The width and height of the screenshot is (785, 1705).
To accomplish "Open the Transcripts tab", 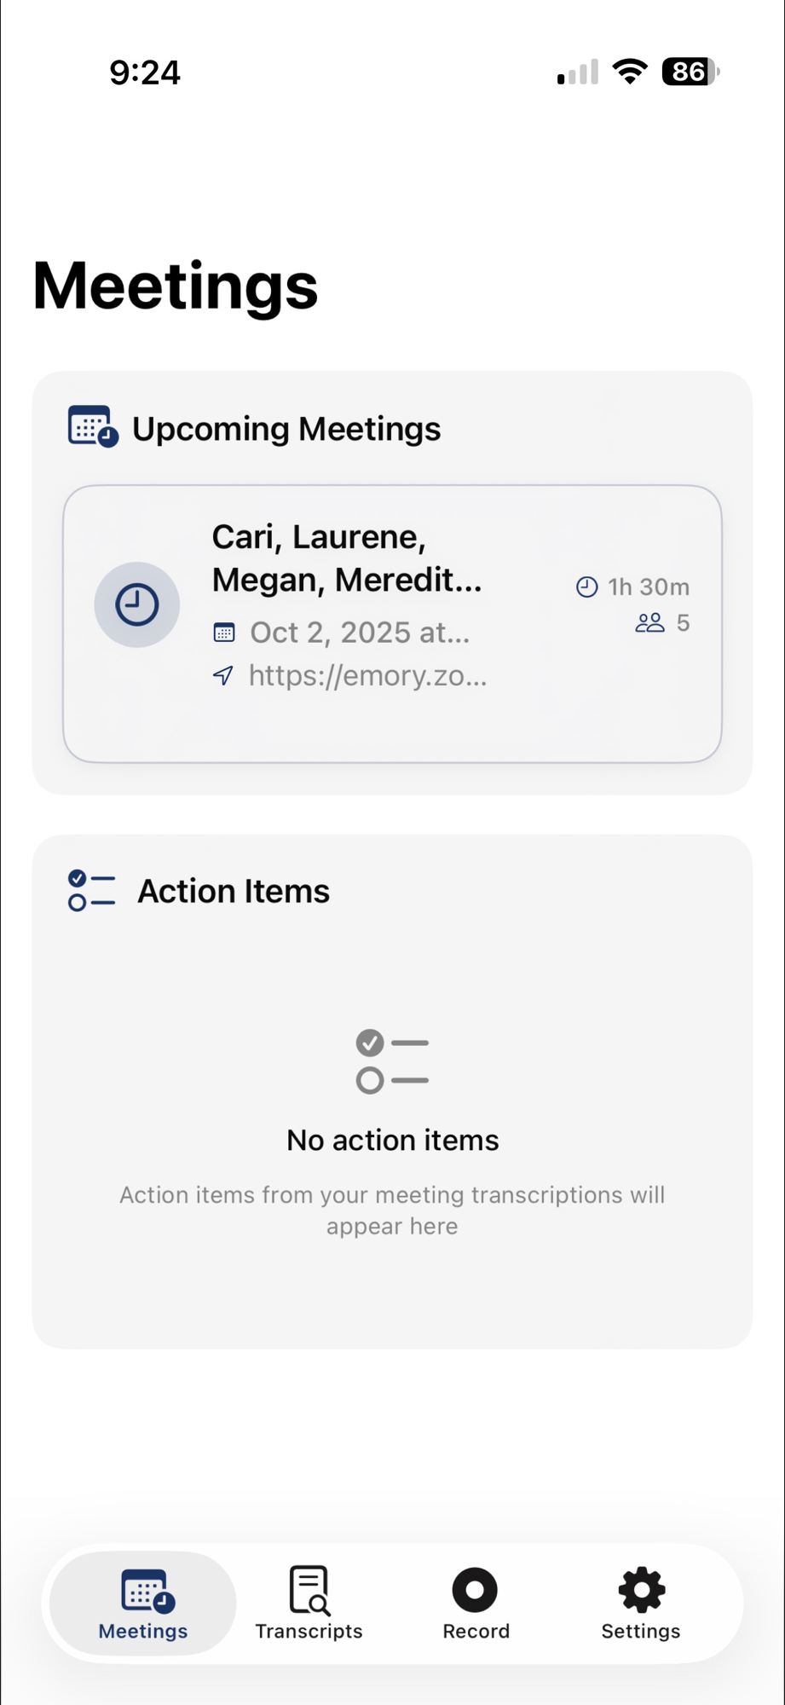I will pos(309,1603).
